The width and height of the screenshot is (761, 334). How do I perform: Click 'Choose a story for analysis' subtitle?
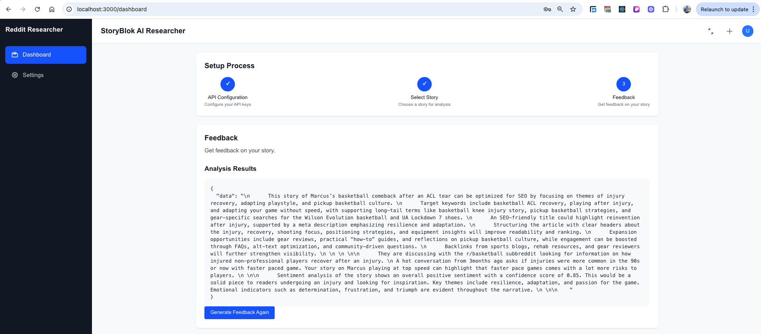pyautogui.click(x=424, y=105)
